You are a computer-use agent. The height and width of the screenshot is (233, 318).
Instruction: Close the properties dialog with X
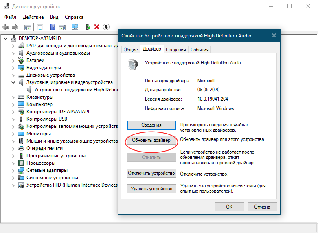tap(274, 35)
